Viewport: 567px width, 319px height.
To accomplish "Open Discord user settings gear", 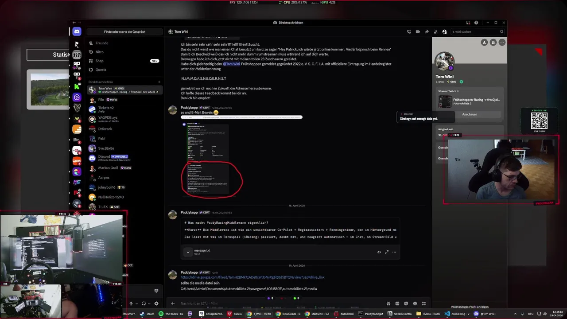I will pos(156,303).
